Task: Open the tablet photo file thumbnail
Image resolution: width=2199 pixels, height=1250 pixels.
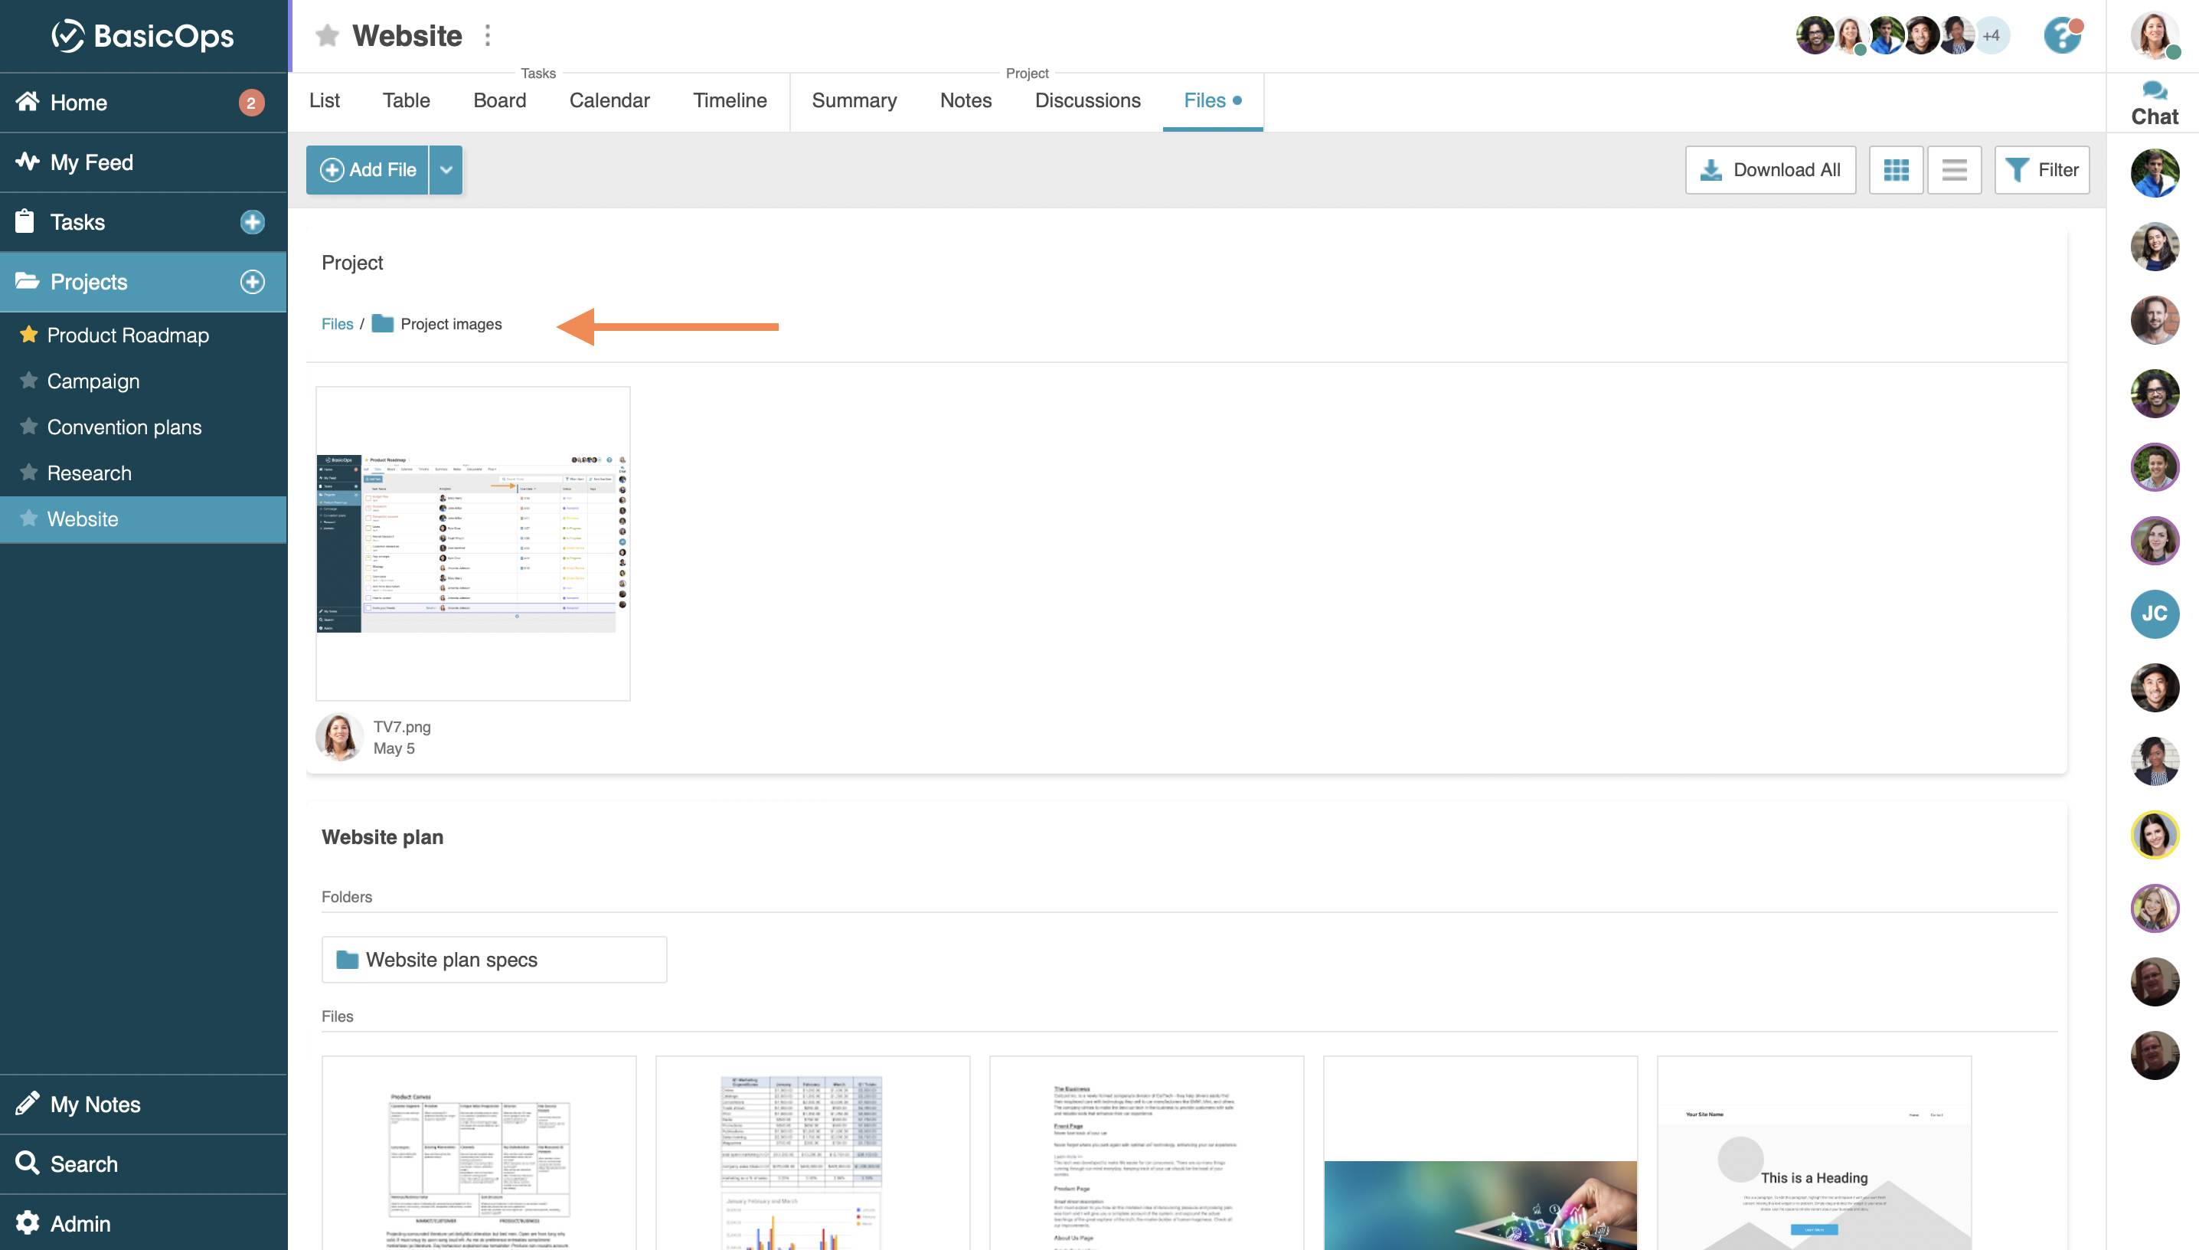Action: coord(1480,1153)
